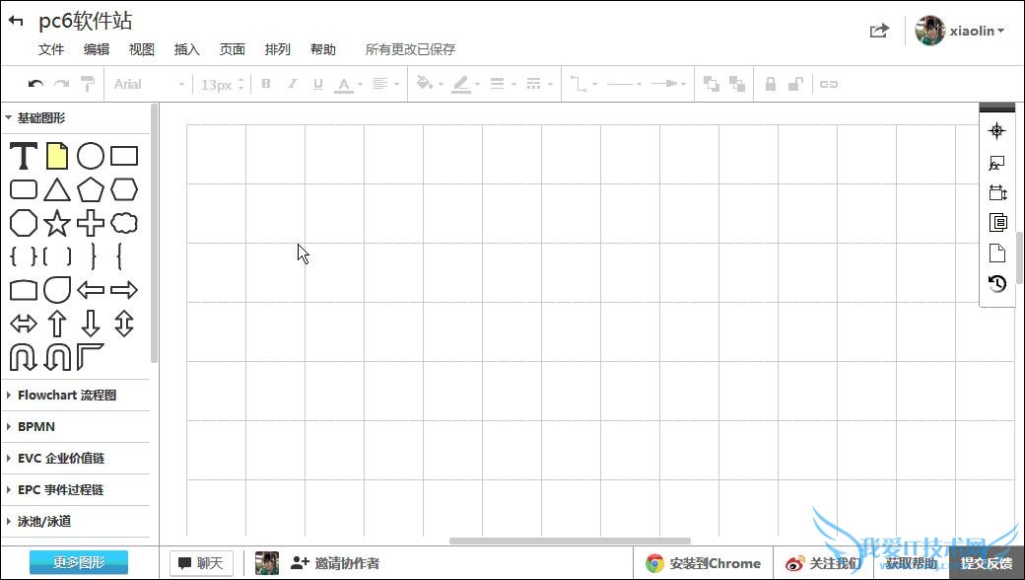Open the arrow end style dropdown
The width and height of the screenshot is (1025, 580).
[668, 84]
